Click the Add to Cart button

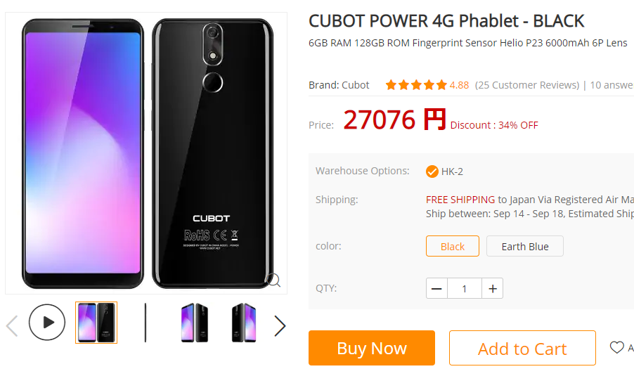(x=522, y=348)
